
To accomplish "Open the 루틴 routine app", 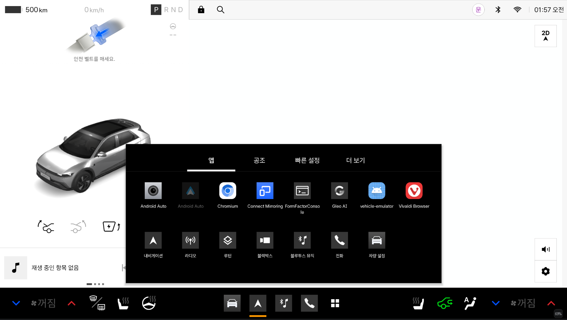I will [x=228, y=240].
